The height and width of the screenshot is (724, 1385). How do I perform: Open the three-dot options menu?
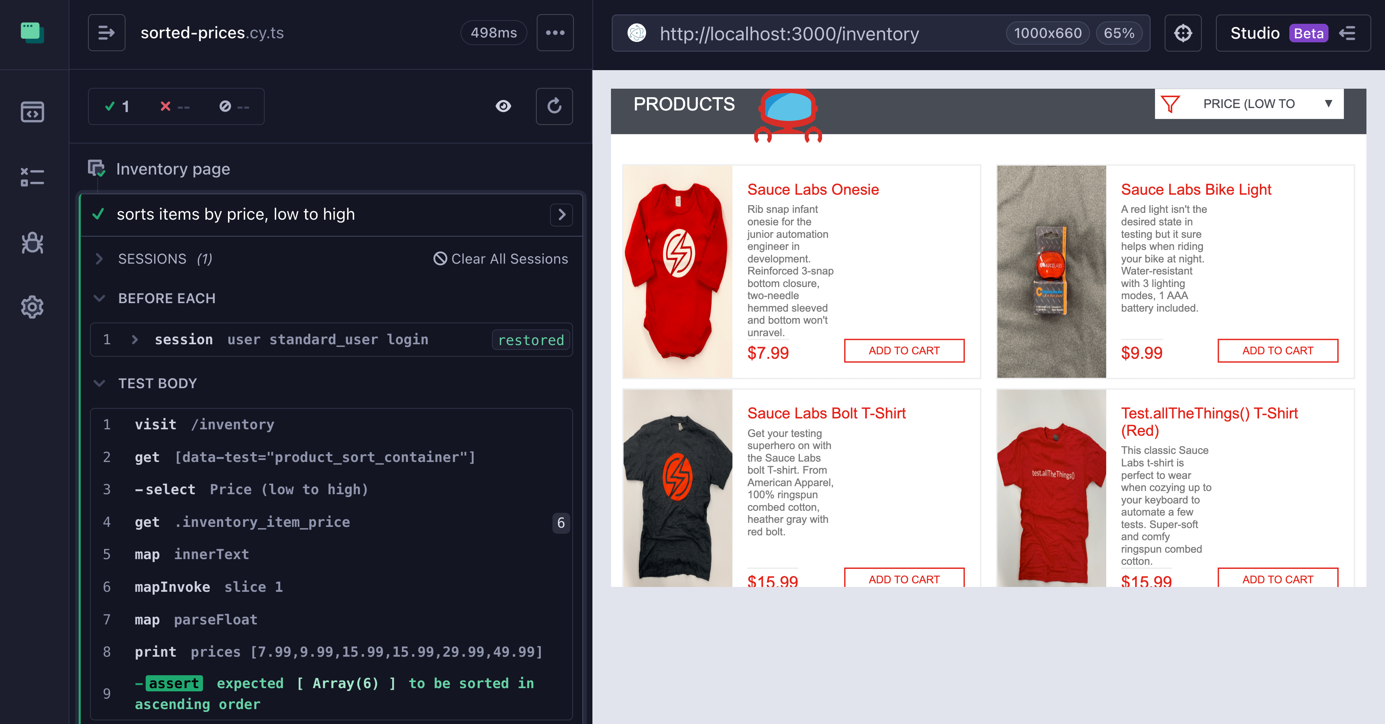555,33
